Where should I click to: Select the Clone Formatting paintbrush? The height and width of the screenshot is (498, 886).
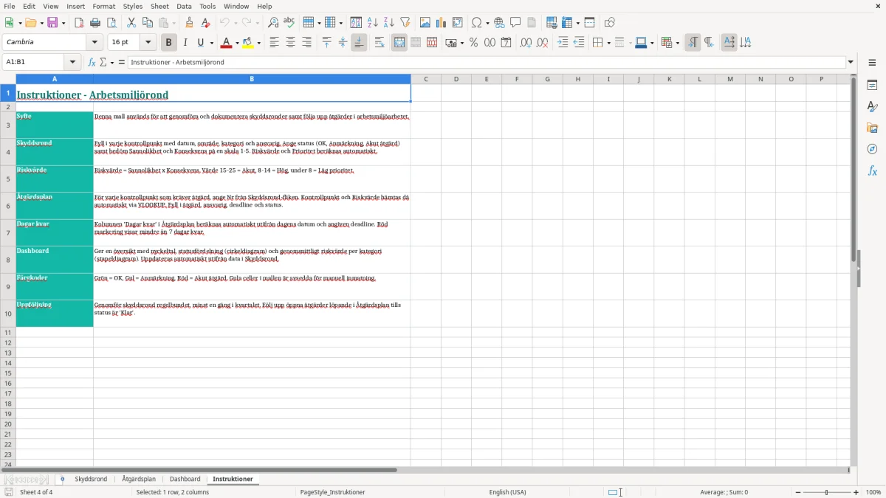pos(189,23)
